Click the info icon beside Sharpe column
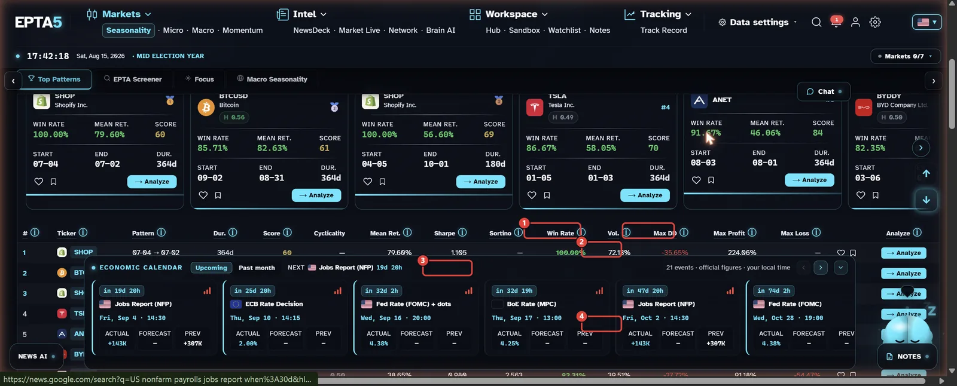 pyautogui.click(x=462, y=232)
